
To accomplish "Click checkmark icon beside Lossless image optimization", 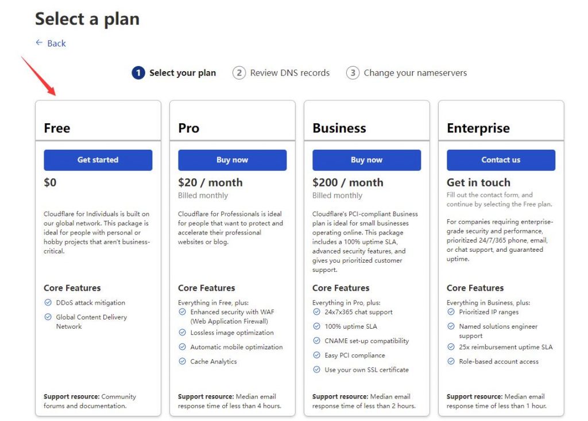I will pos(182,332).
